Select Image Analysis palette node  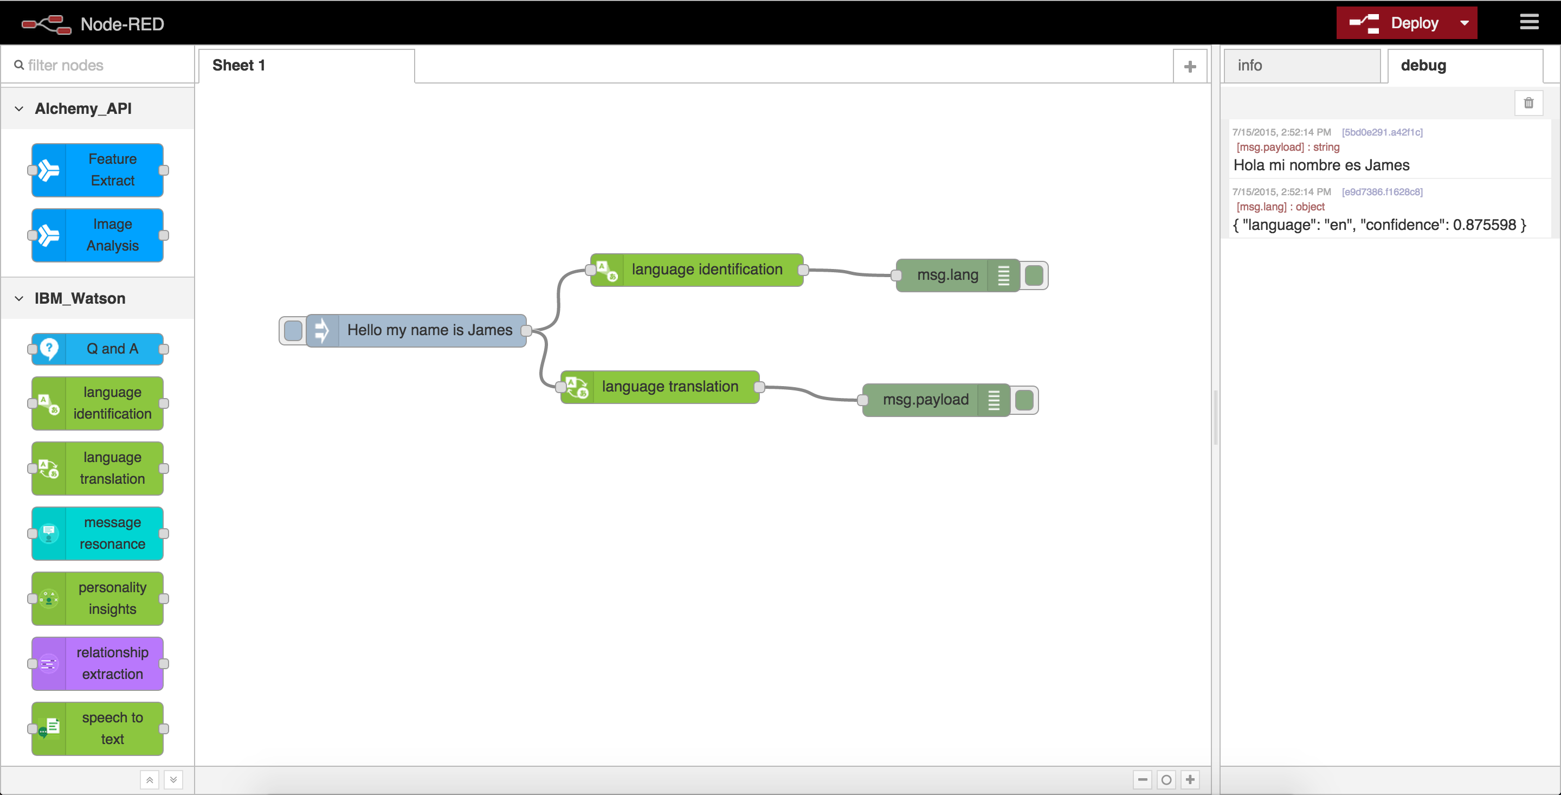tap(98, 235)
